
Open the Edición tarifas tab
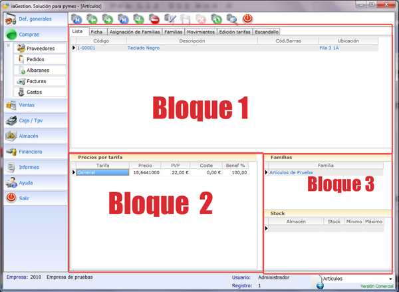(235, 32)
